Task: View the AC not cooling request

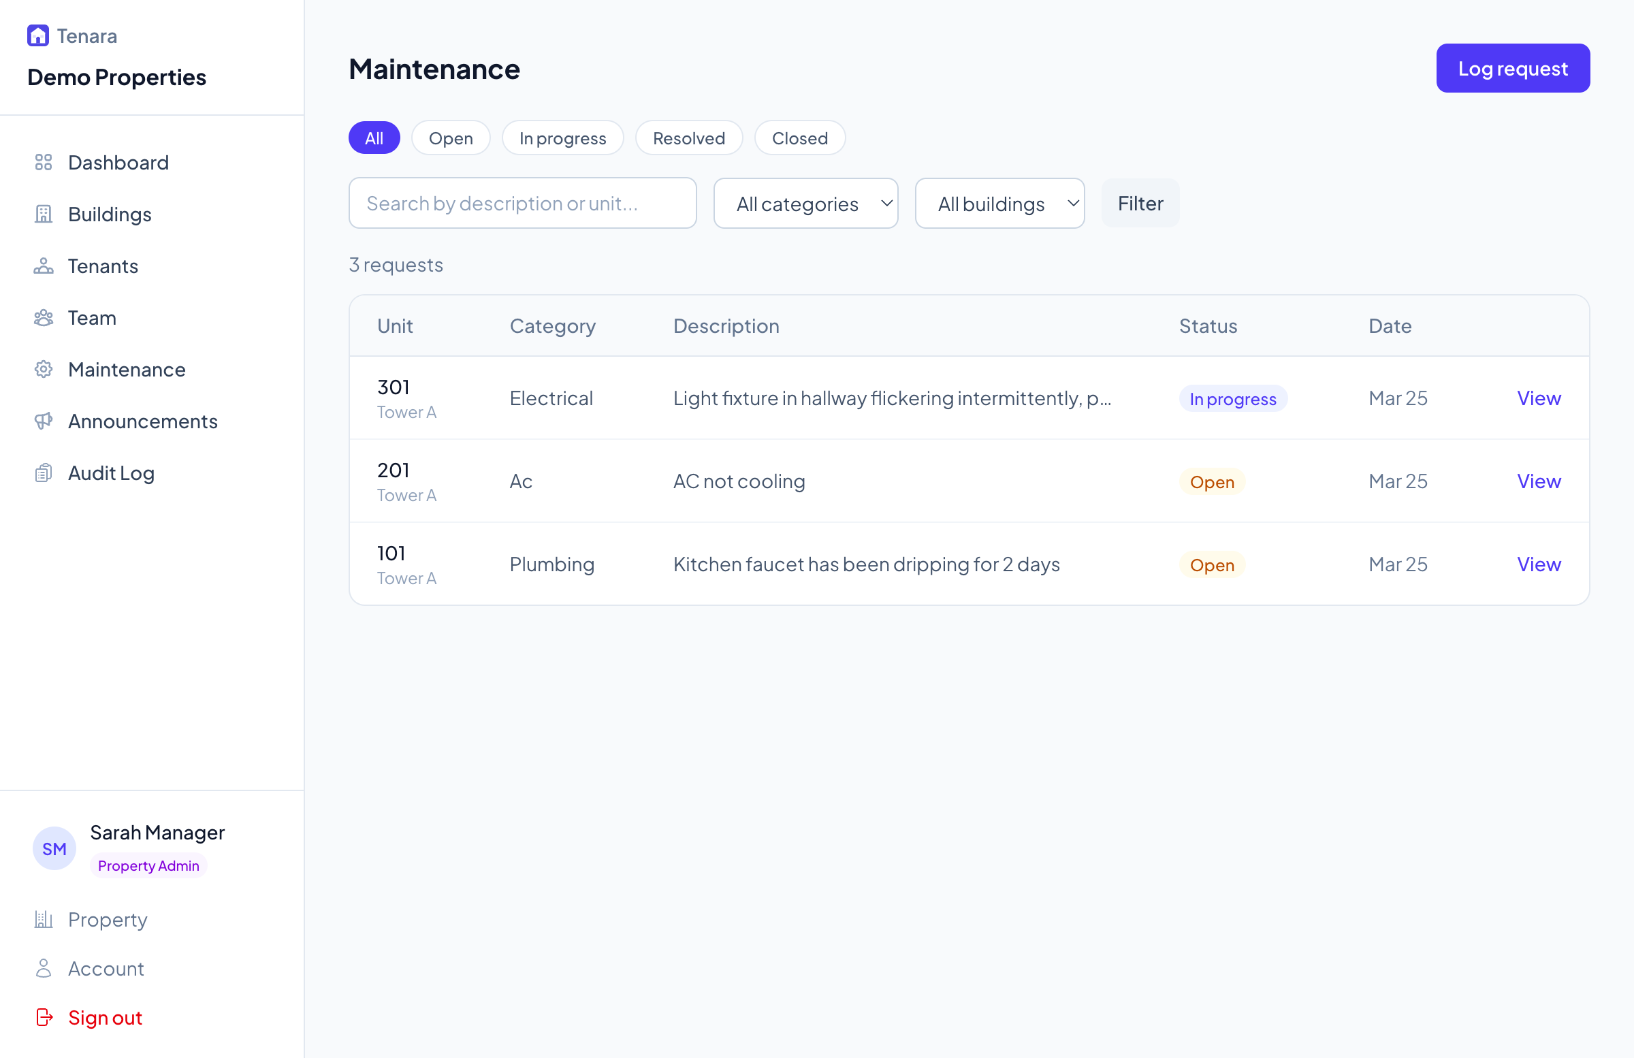Action: click(1538, 481)
